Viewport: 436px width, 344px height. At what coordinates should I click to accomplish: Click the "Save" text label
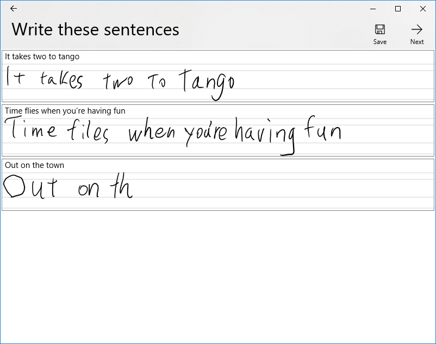(380, 42)
